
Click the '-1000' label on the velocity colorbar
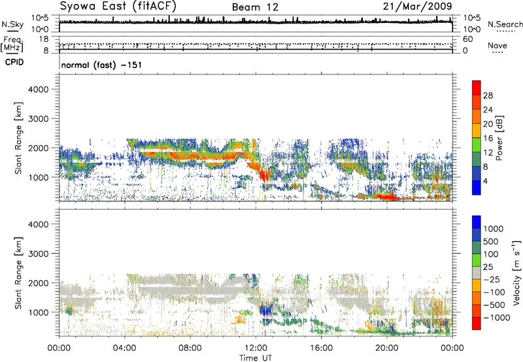click(497, 318)
